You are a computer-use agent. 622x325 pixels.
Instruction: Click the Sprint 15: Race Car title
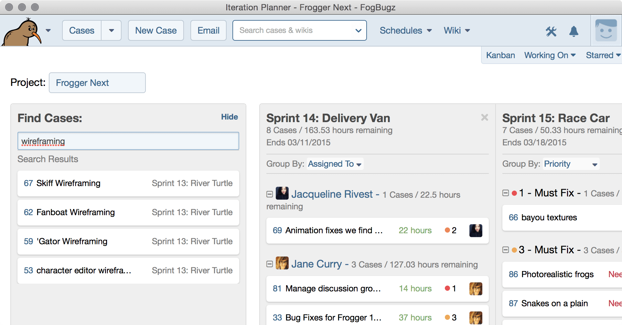pyautogui.click(x=556, y=118)
